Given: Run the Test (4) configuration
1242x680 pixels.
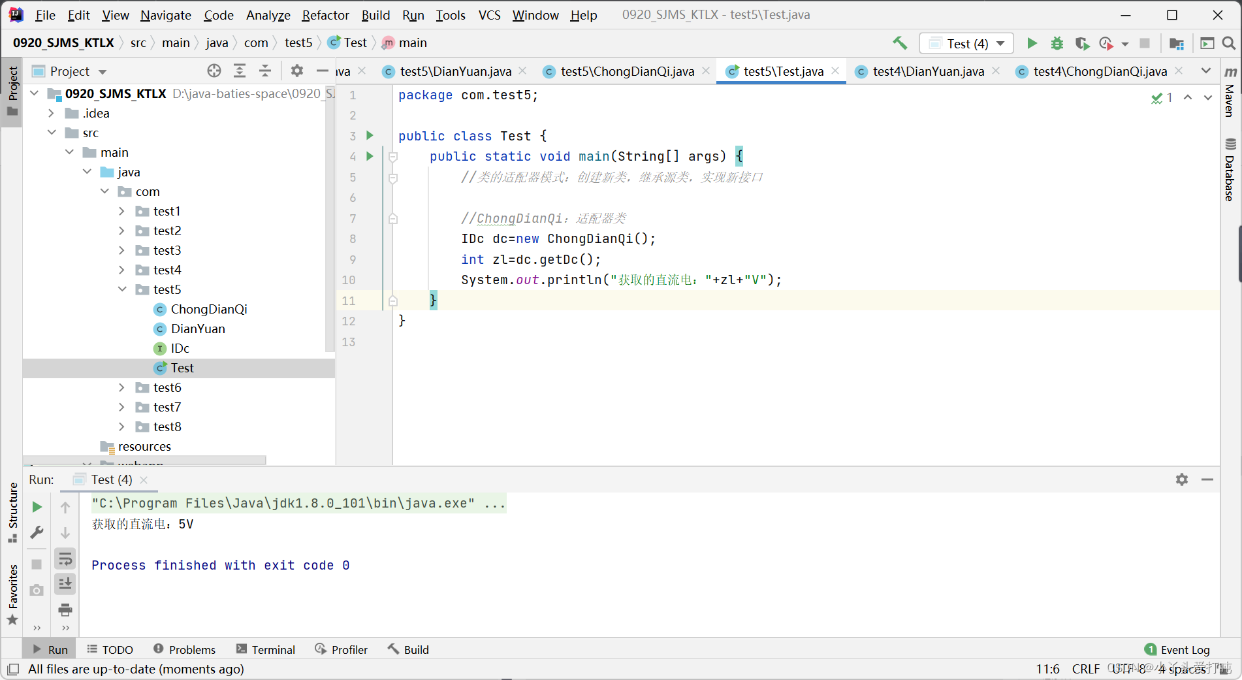Looking at the screenshot, I should pos(1032,43).
